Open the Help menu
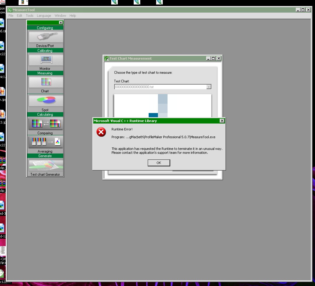Image resolution: width=315 pixels, height=286 pixels. click(x=73, y=16)
